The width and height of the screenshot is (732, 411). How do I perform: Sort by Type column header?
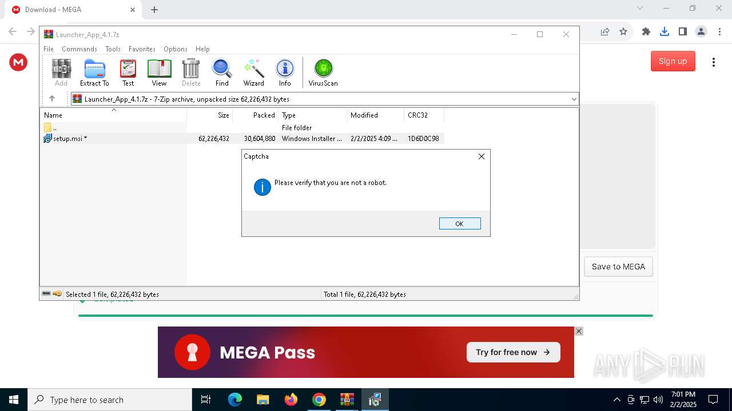313,115
